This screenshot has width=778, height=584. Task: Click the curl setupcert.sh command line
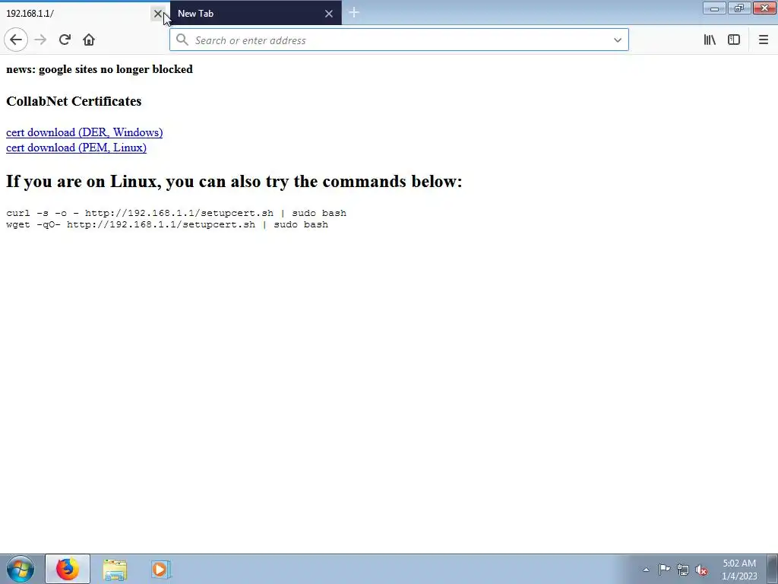tap(176, 213)
